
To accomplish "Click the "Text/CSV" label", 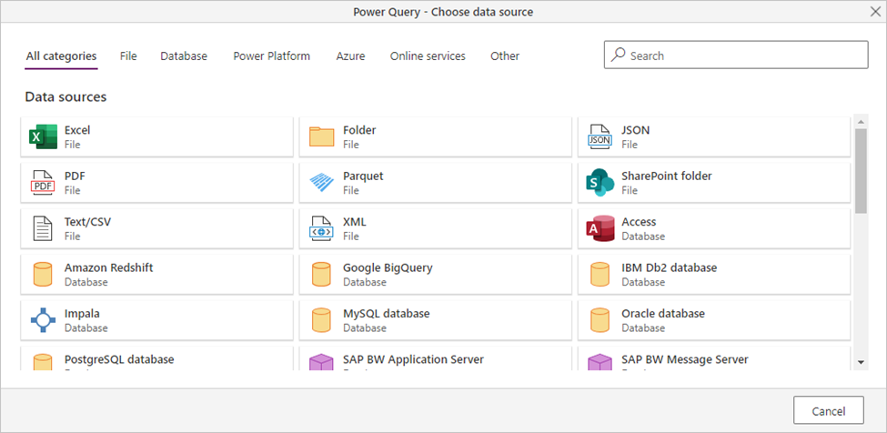I will [x=87, y=222].
